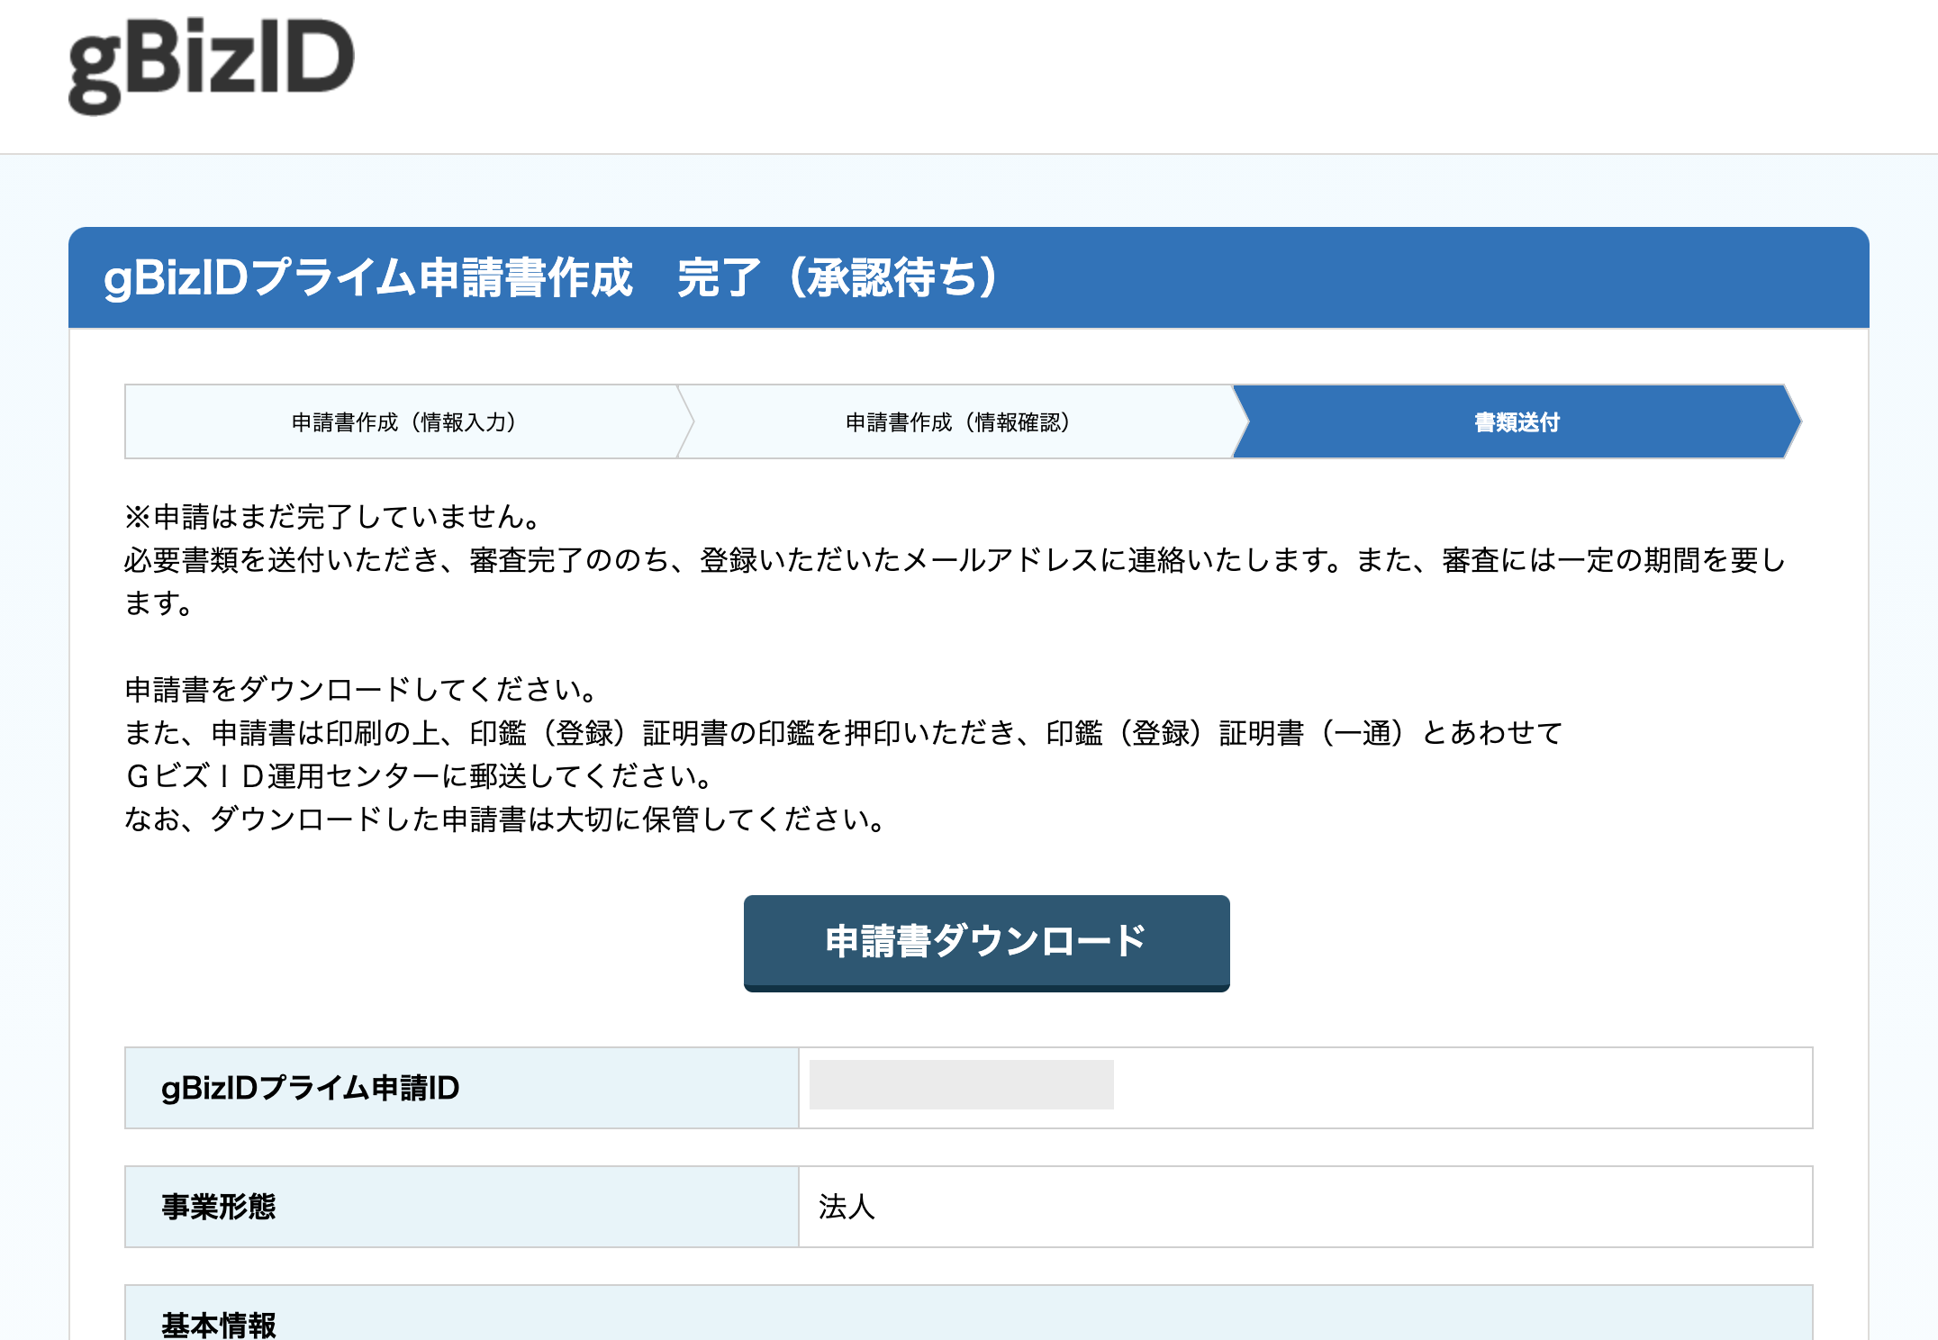Viewport: 1938px width, 1340px height.
Task: Click the ＧビズＩＤ運用センターに郵送 instruction line
Action: pyautogui.click(x=420, y=776)
